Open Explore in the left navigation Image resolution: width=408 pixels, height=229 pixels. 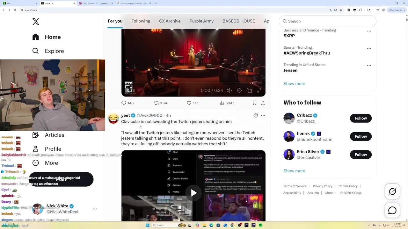click(48, 51)
